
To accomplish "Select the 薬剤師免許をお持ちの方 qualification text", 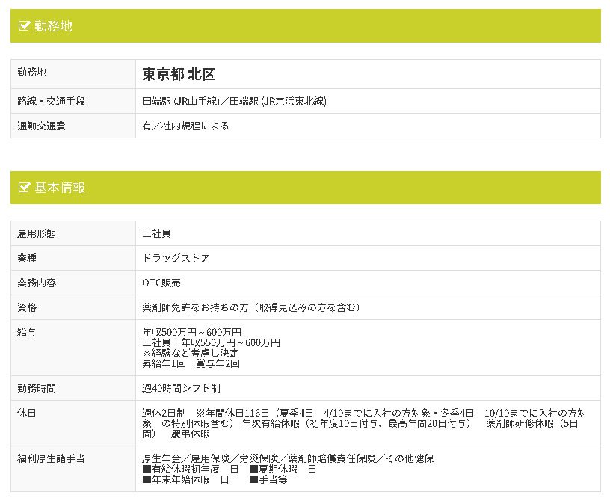I will 195,307.
